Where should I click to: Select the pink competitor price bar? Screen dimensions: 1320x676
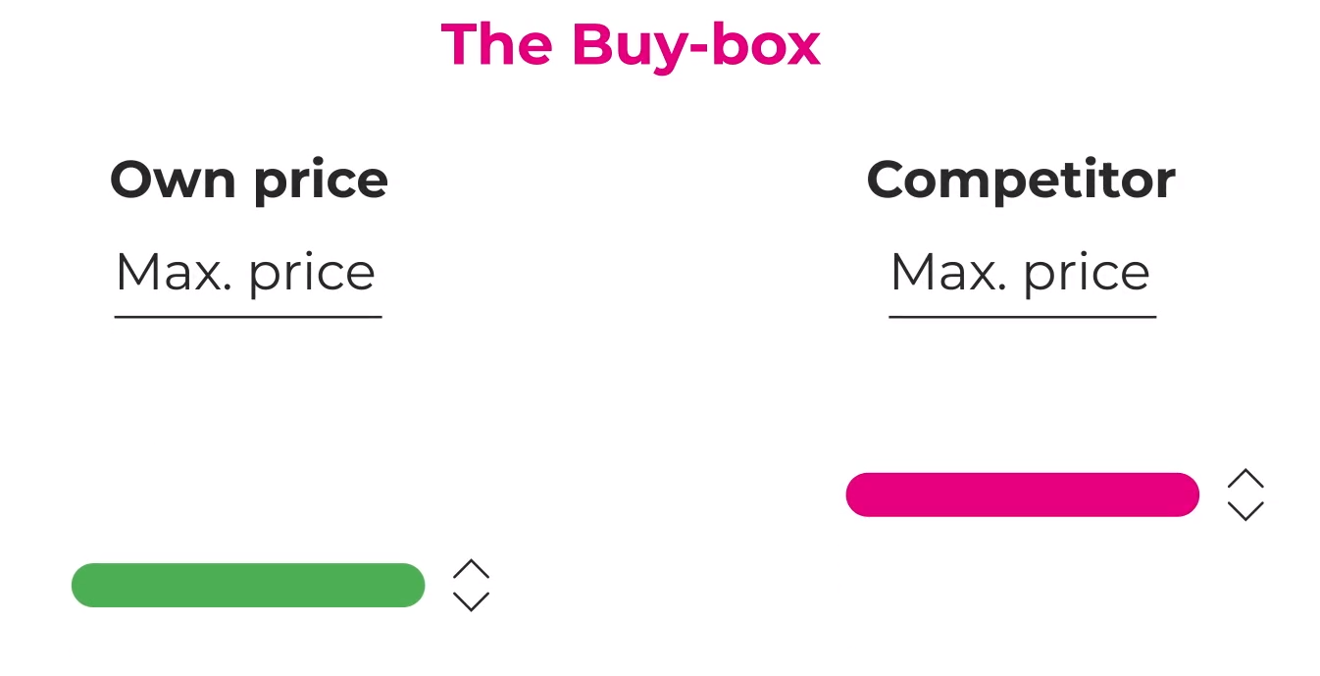[1022, 494]
